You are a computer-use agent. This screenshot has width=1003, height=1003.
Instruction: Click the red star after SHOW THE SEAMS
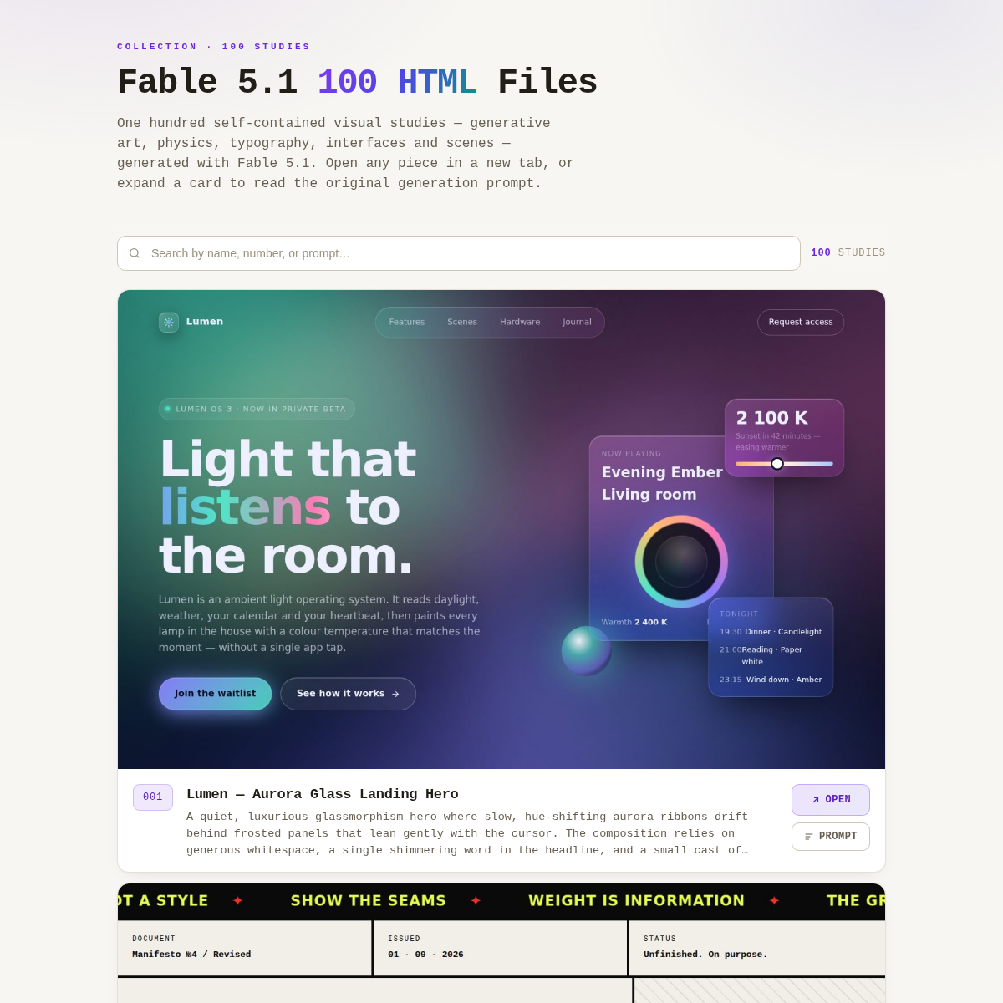(x=476, y=900)
